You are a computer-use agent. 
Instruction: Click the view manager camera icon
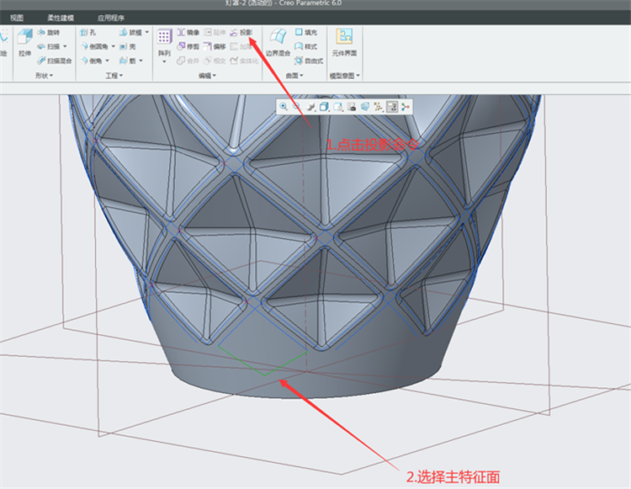(352, 107)
